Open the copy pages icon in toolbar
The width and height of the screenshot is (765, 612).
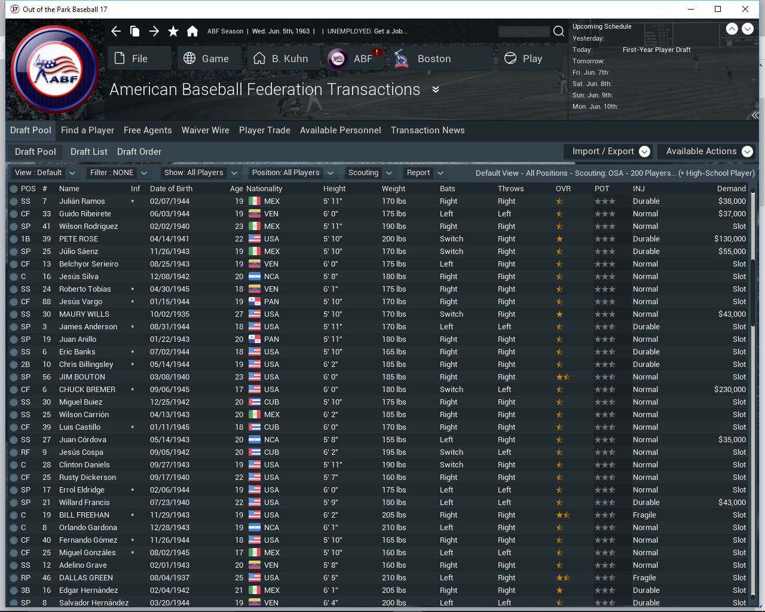point(135,31)
